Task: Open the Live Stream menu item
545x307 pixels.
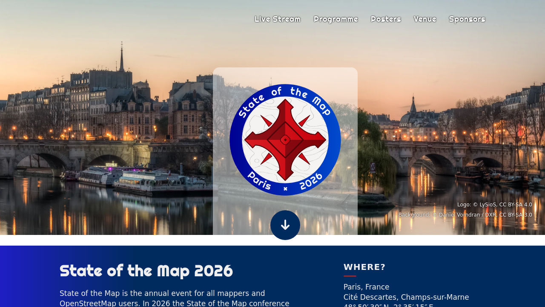Action: click(278, 19)
